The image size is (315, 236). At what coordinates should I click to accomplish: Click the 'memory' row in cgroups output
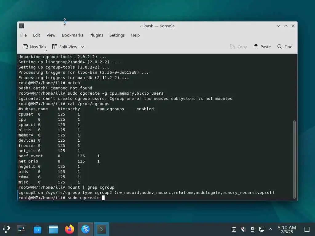pyautogui.click(x=49, y=135)
